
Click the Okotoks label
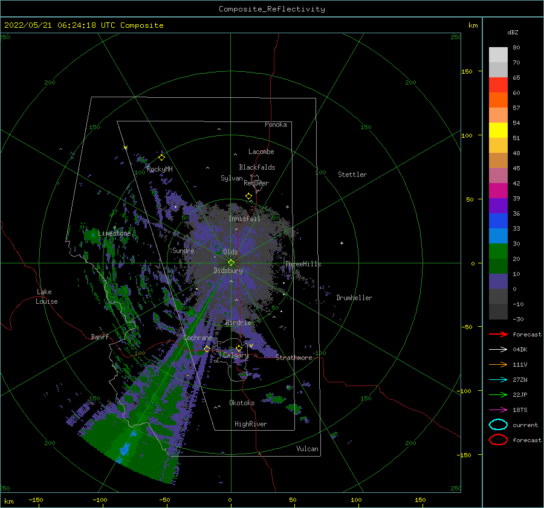(242, 403)
